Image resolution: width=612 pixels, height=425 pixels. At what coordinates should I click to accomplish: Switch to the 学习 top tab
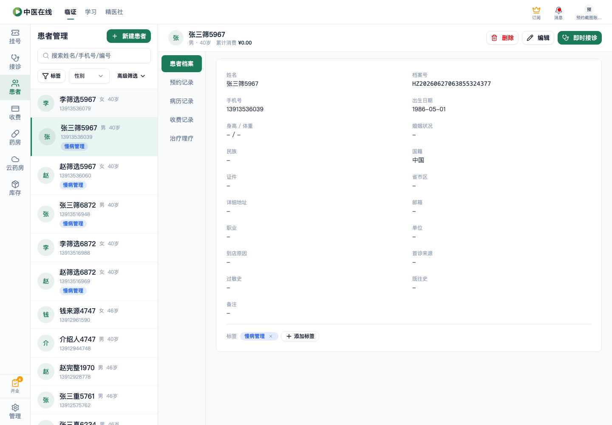pyautogui.click(x=91, y=12)
